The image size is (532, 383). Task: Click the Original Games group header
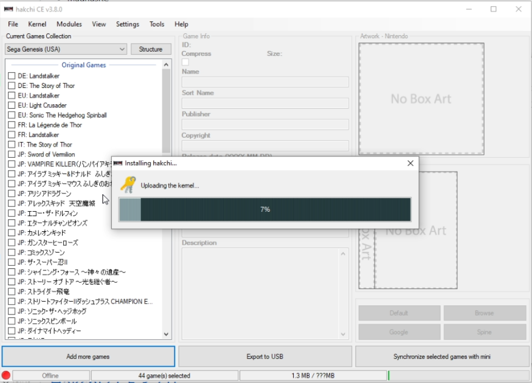[x=83, y=65]
